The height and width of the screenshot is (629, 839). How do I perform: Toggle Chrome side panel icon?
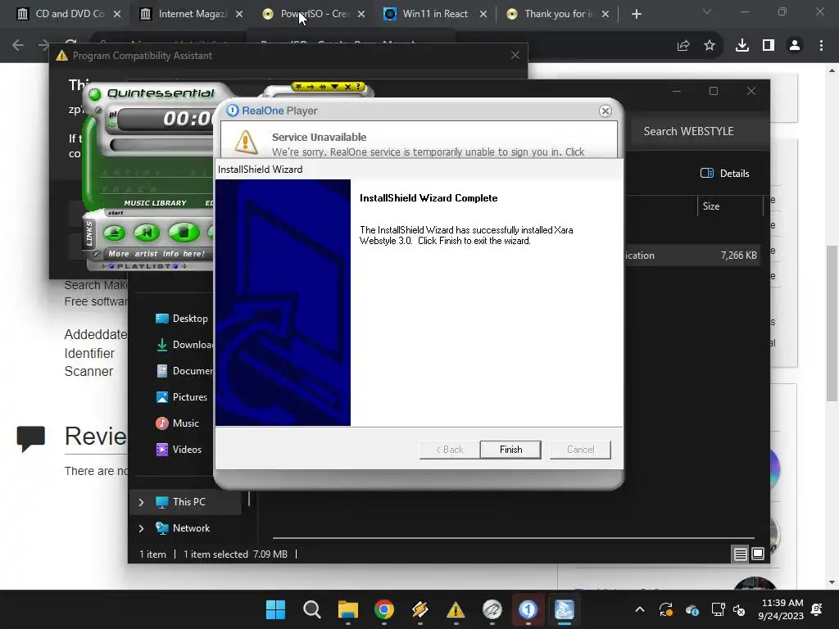pos(769,46)
